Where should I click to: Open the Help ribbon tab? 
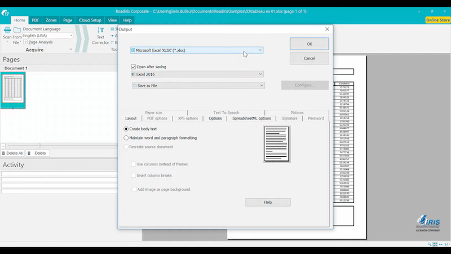pos(127,20)
